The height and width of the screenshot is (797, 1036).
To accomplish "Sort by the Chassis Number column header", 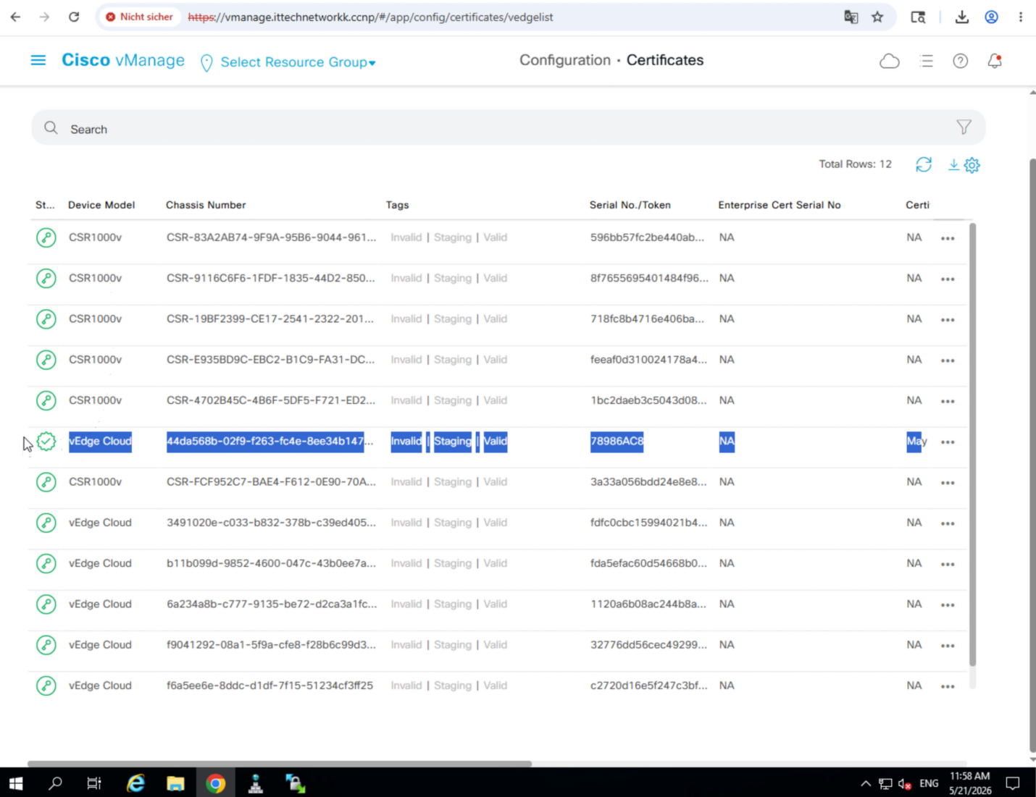I will click(x=206, y=205).
